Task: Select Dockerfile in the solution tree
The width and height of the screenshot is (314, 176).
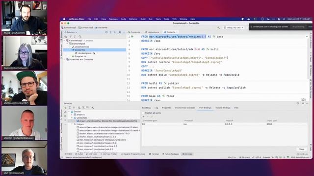Action: (x=94, y=50)
